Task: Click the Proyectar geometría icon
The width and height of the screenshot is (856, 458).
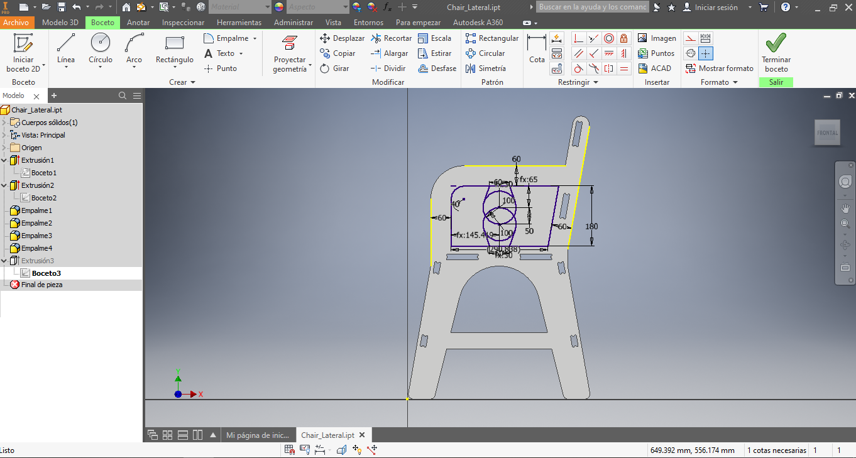Action: (290, 43)
